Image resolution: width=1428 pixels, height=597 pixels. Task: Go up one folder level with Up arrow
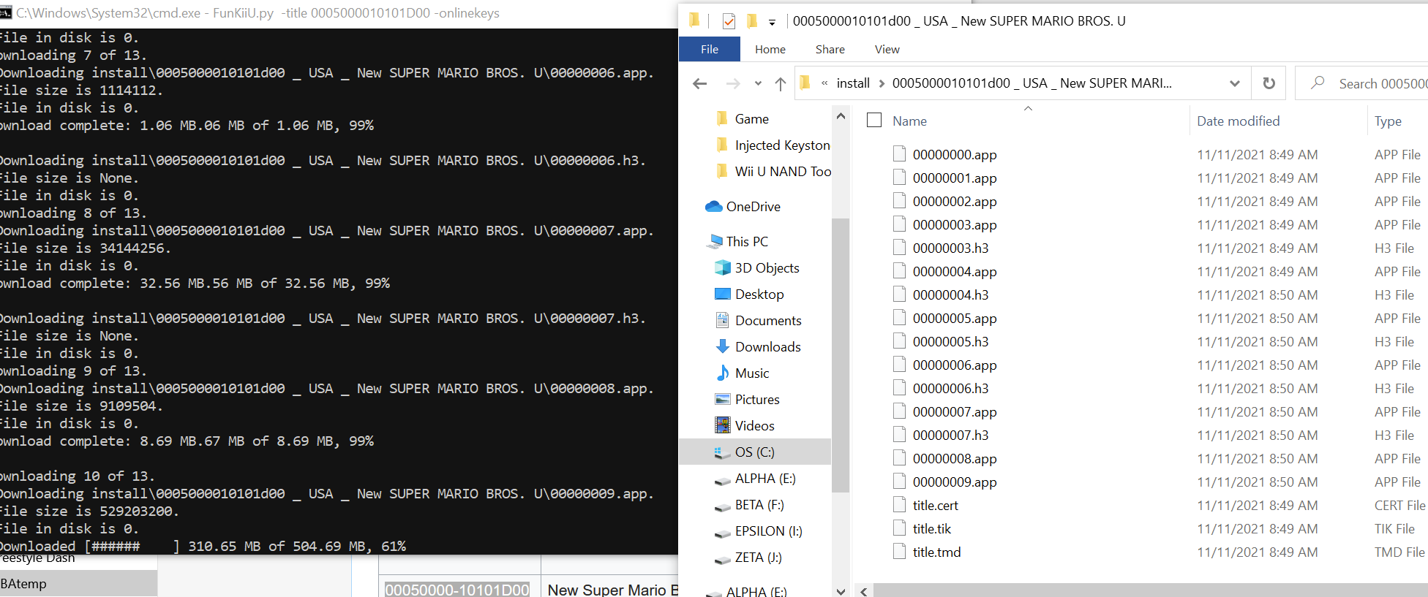(781, 83)
